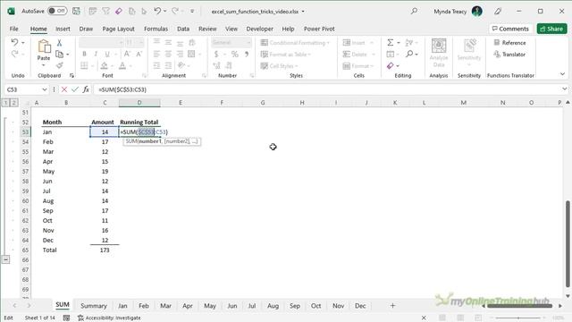Click Accessibility: Investigate in status bar

[109, 318]
